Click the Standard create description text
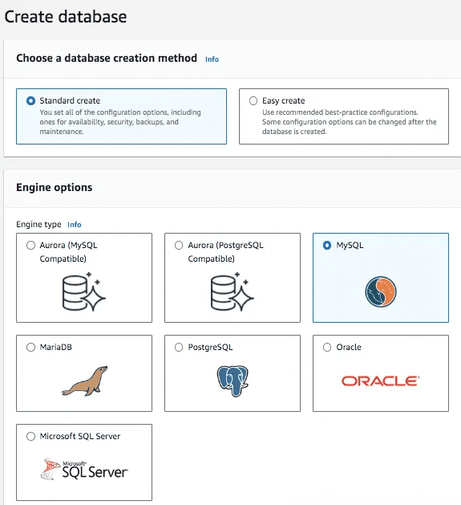 [120, 122]
